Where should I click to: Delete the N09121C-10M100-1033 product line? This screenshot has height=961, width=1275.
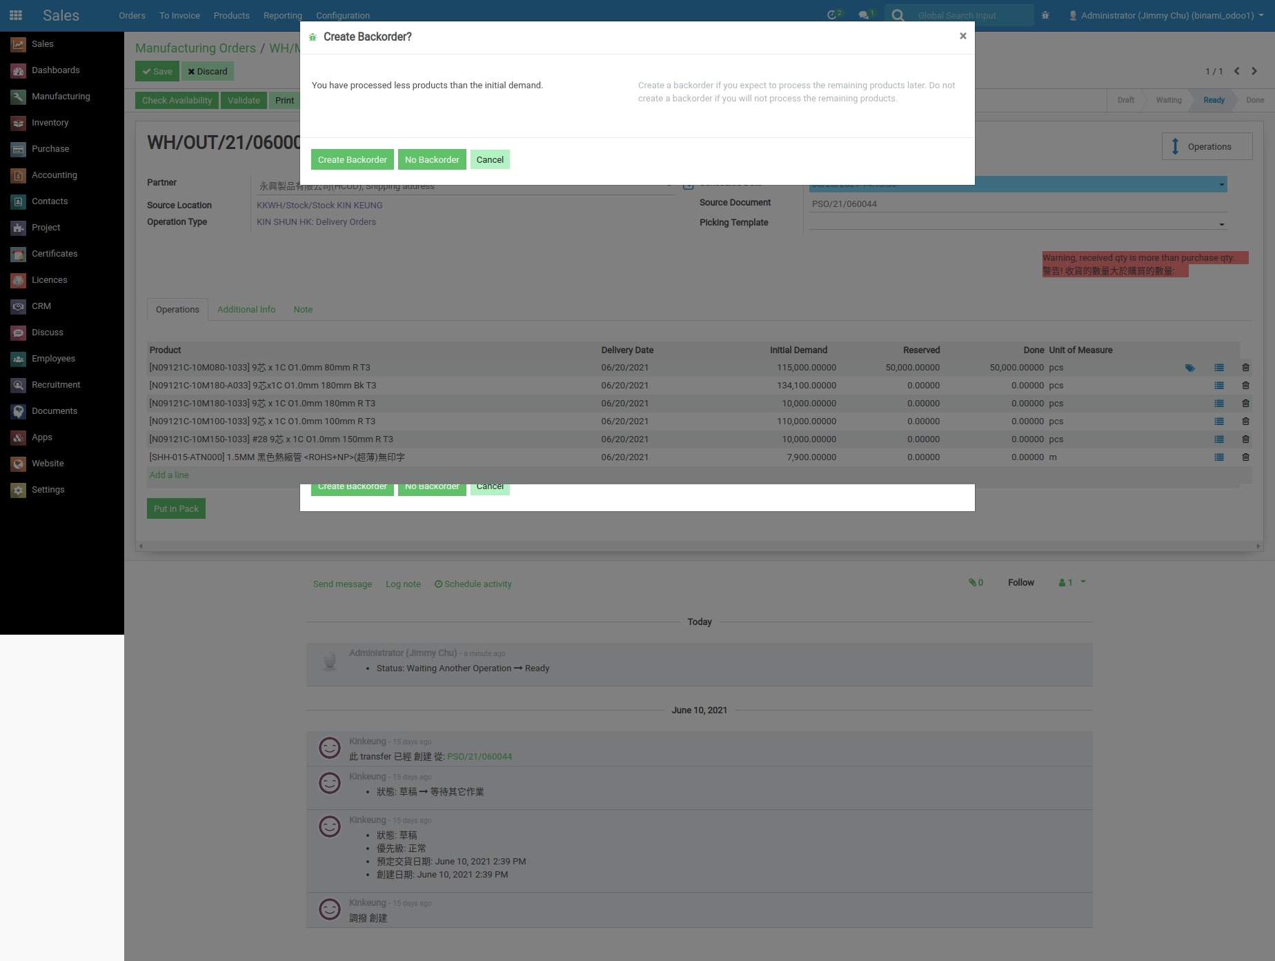(x=1245, y=422)
